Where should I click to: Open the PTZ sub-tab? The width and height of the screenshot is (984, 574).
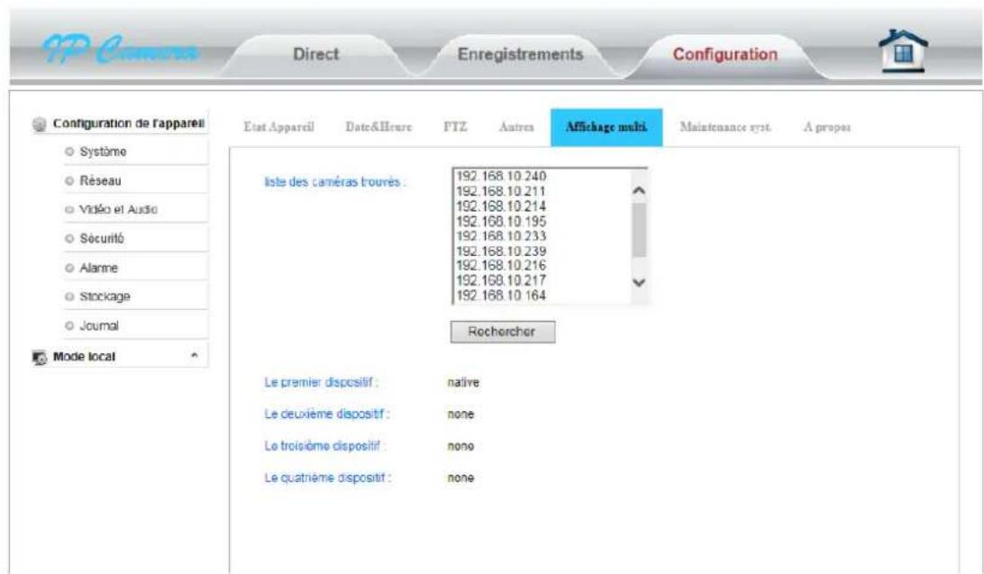pos(455,127)
